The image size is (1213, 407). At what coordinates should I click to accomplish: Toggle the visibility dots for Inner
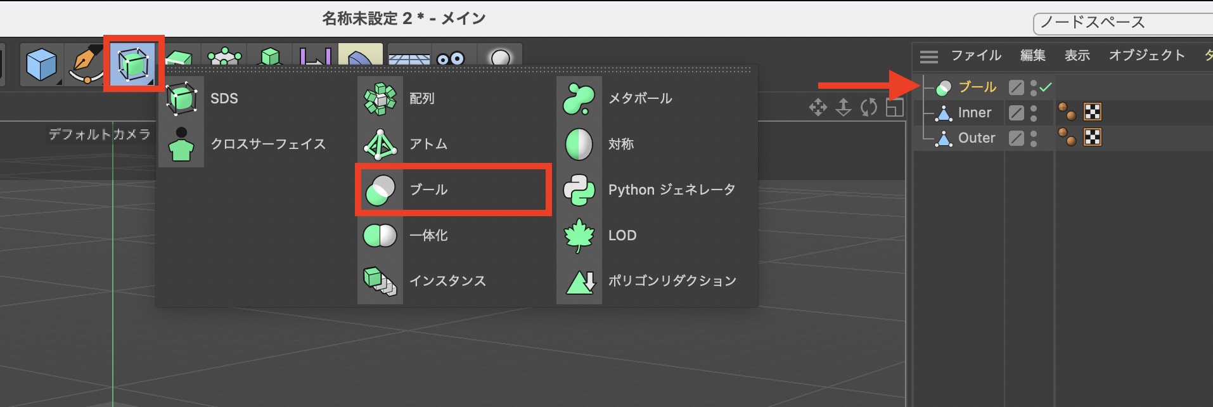[x=1034, y=113]
